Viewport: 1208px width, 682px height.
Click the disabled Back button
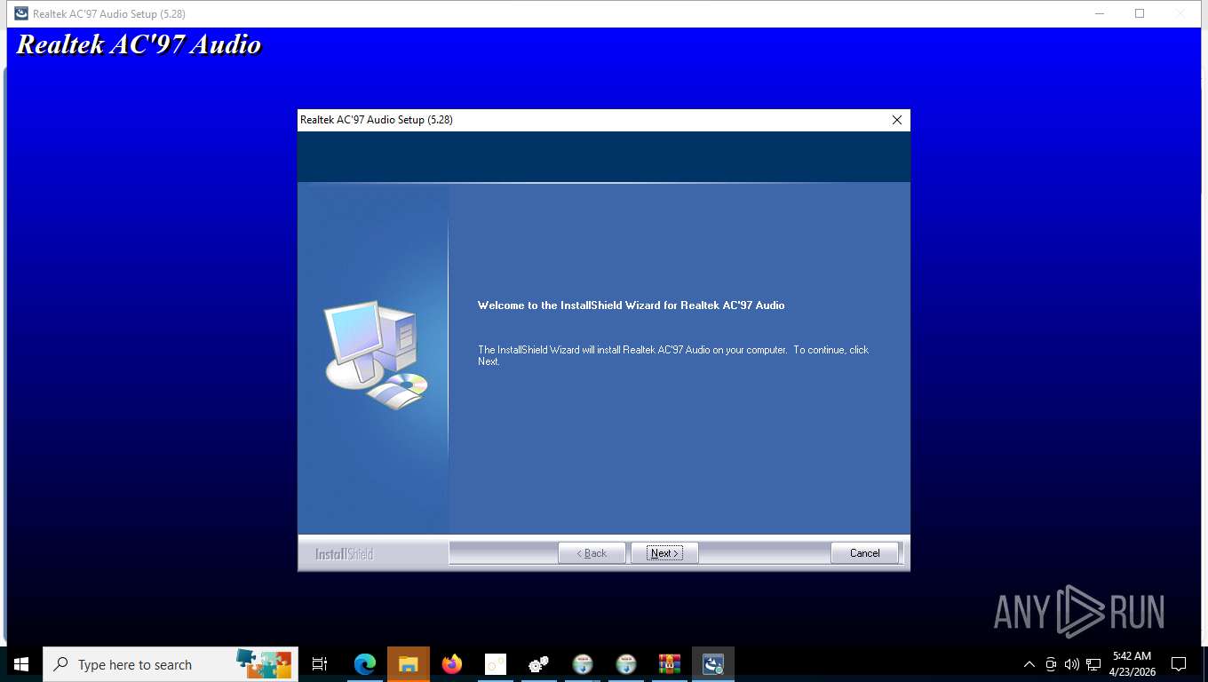592,553
